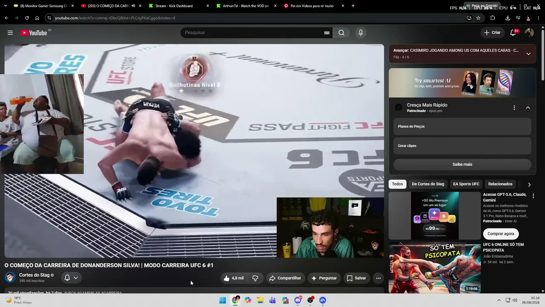Image resolution: width=545 pixels, height=307 pixels.
Task: Select the De Cortes do Stag chip
Action: coord(428,184)
